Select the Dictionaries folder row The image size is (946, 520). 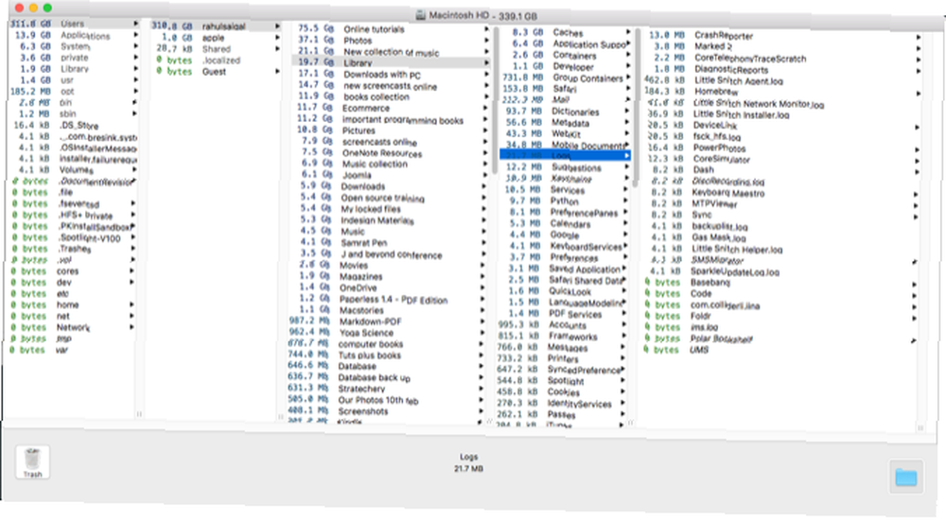566,112
